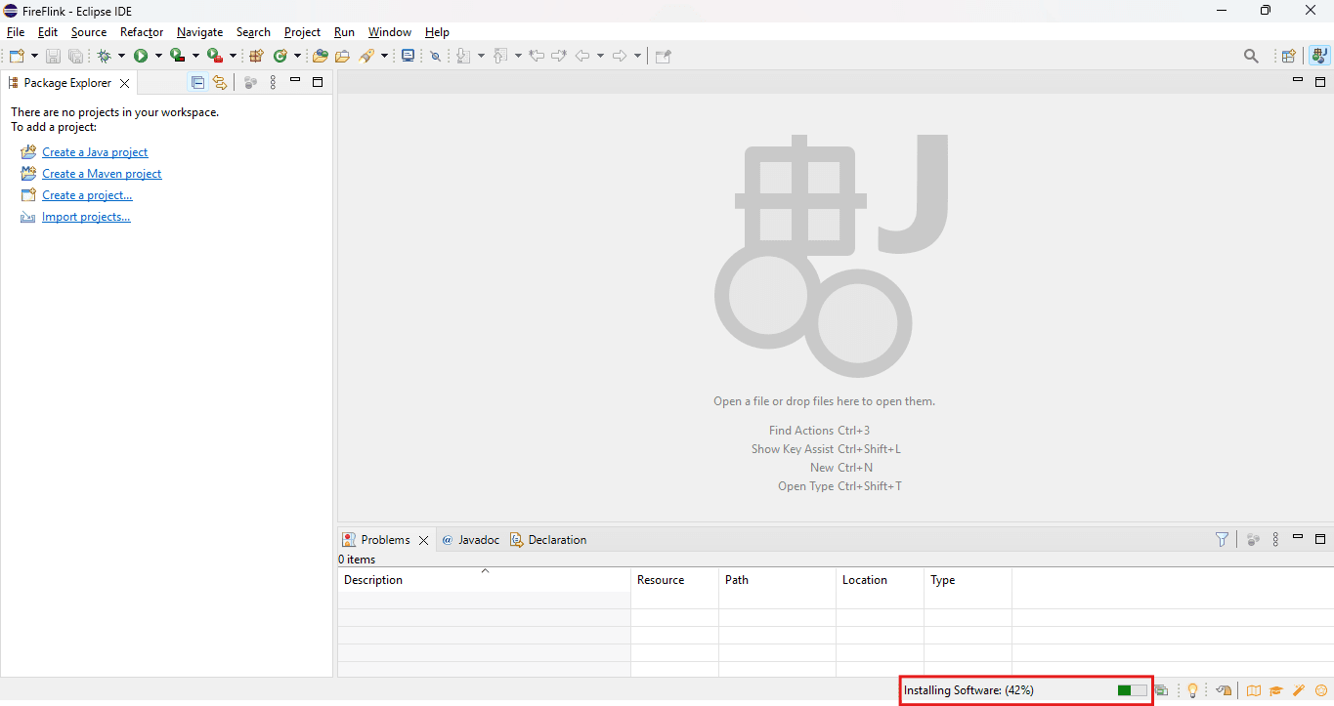Click the light bulb tip icon
The image size is (1334, 706).
pos(1192,690)
